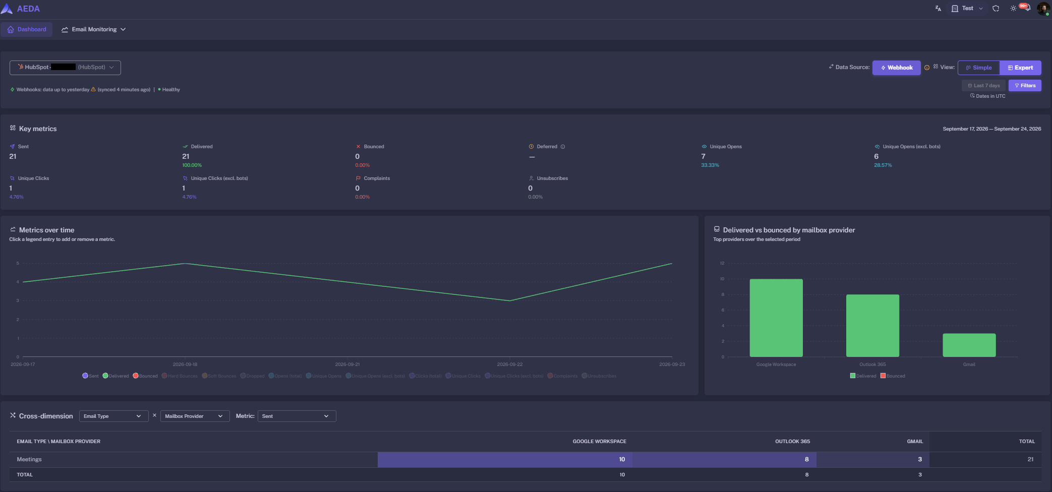Image resolution: width=1052 pixels, height=492 pixels.
Task: Click the Google Workspace delivered bar
Action: coord(776,318)
